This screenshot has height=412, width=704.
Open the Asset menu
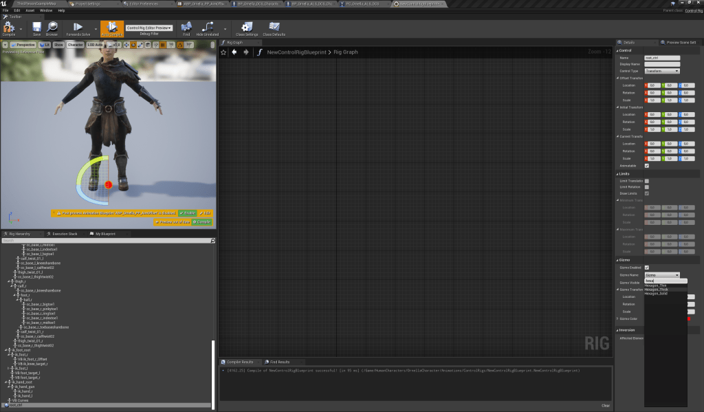pos(29,11)
